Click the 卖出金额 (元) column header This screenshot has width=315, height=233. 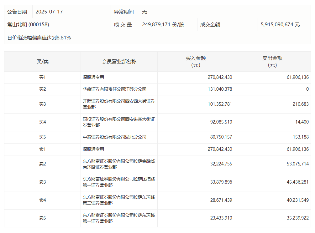pos(272,62)
